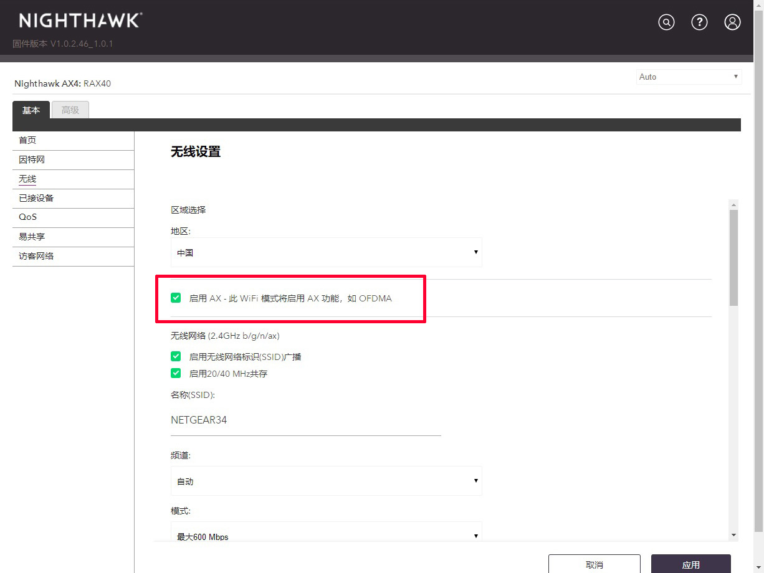This screenshot has width=764, height=573.
Task: Click the Nighthawk AX4: RAX40 label
Action: (x=62, y=83)
